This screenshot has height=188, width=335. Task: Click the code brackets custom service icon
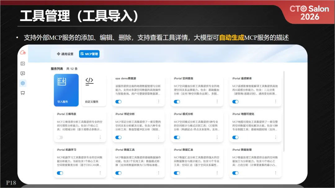[89, 81]
